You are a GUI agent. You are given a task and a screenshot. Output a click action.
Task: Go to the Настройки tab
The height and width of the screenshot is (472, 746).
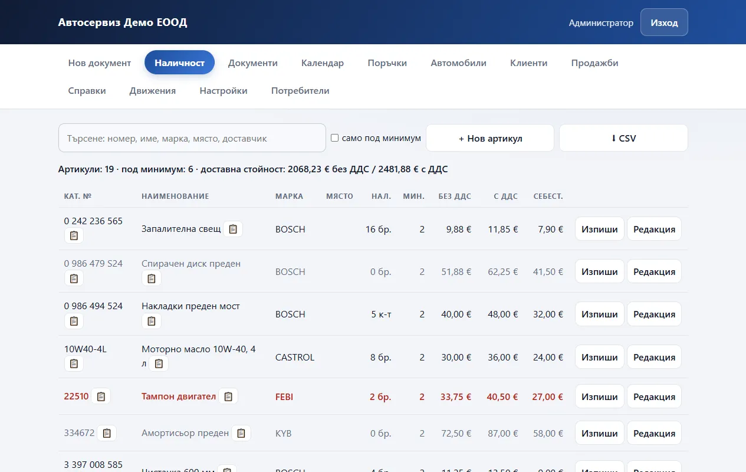(x=224, y=91)
